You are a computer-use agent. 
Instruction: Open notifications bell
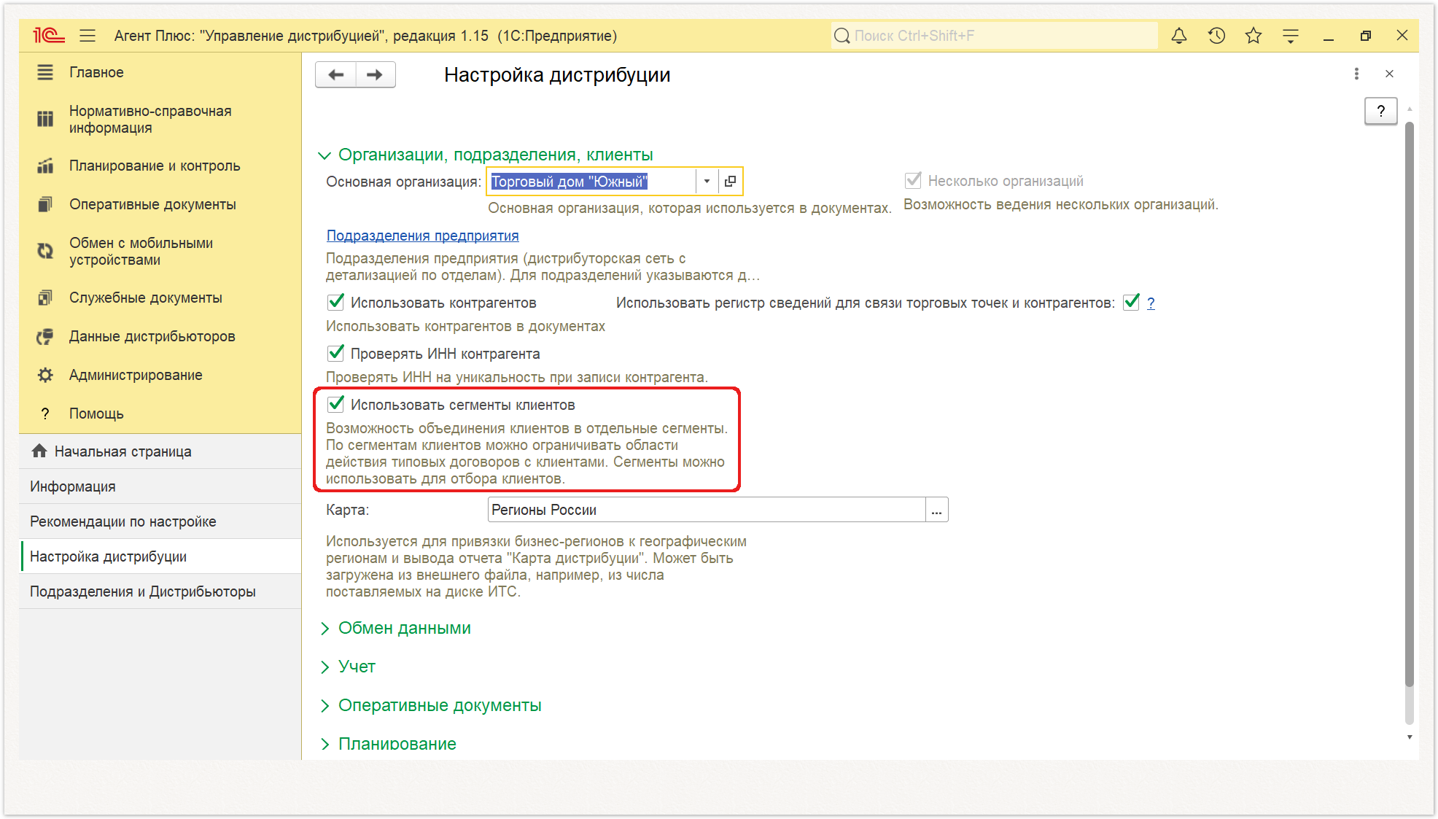click(x=1179, y=35)
